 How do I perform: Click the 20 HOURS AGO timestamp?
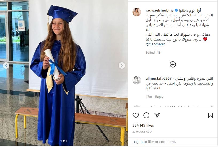pos(142,131)
